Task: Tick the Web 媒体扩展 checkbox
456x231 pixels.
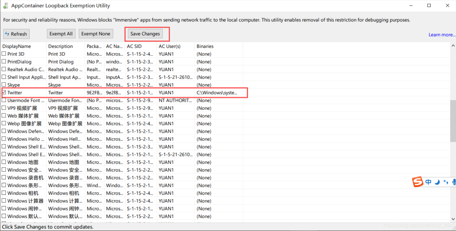Action: click(x=4, y=116)
